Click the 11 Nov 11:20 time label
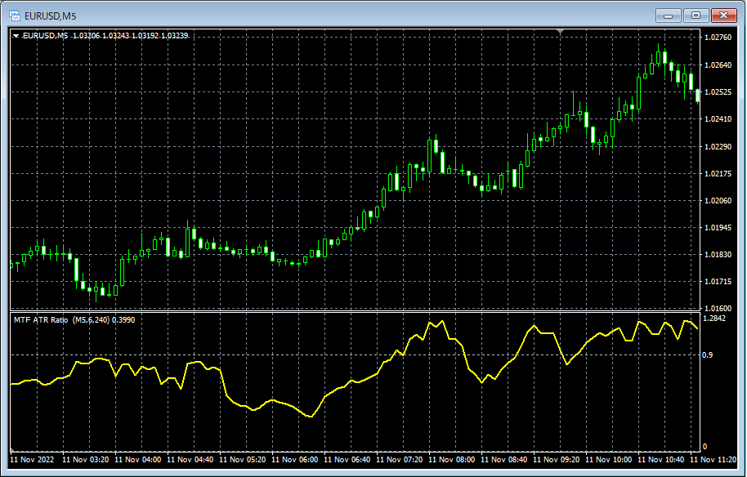 pos(713,460)
